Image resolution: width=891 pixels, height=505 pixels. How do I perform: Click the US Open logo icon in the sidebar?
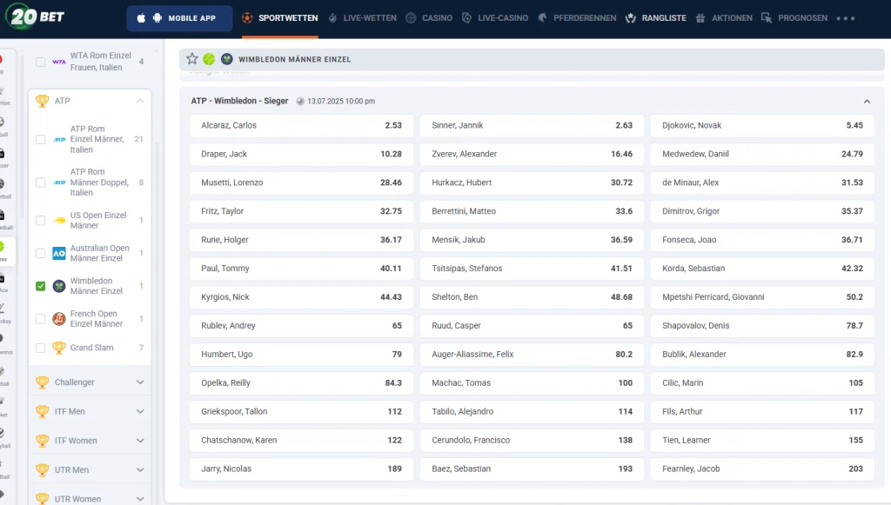(x=59, y=221)
